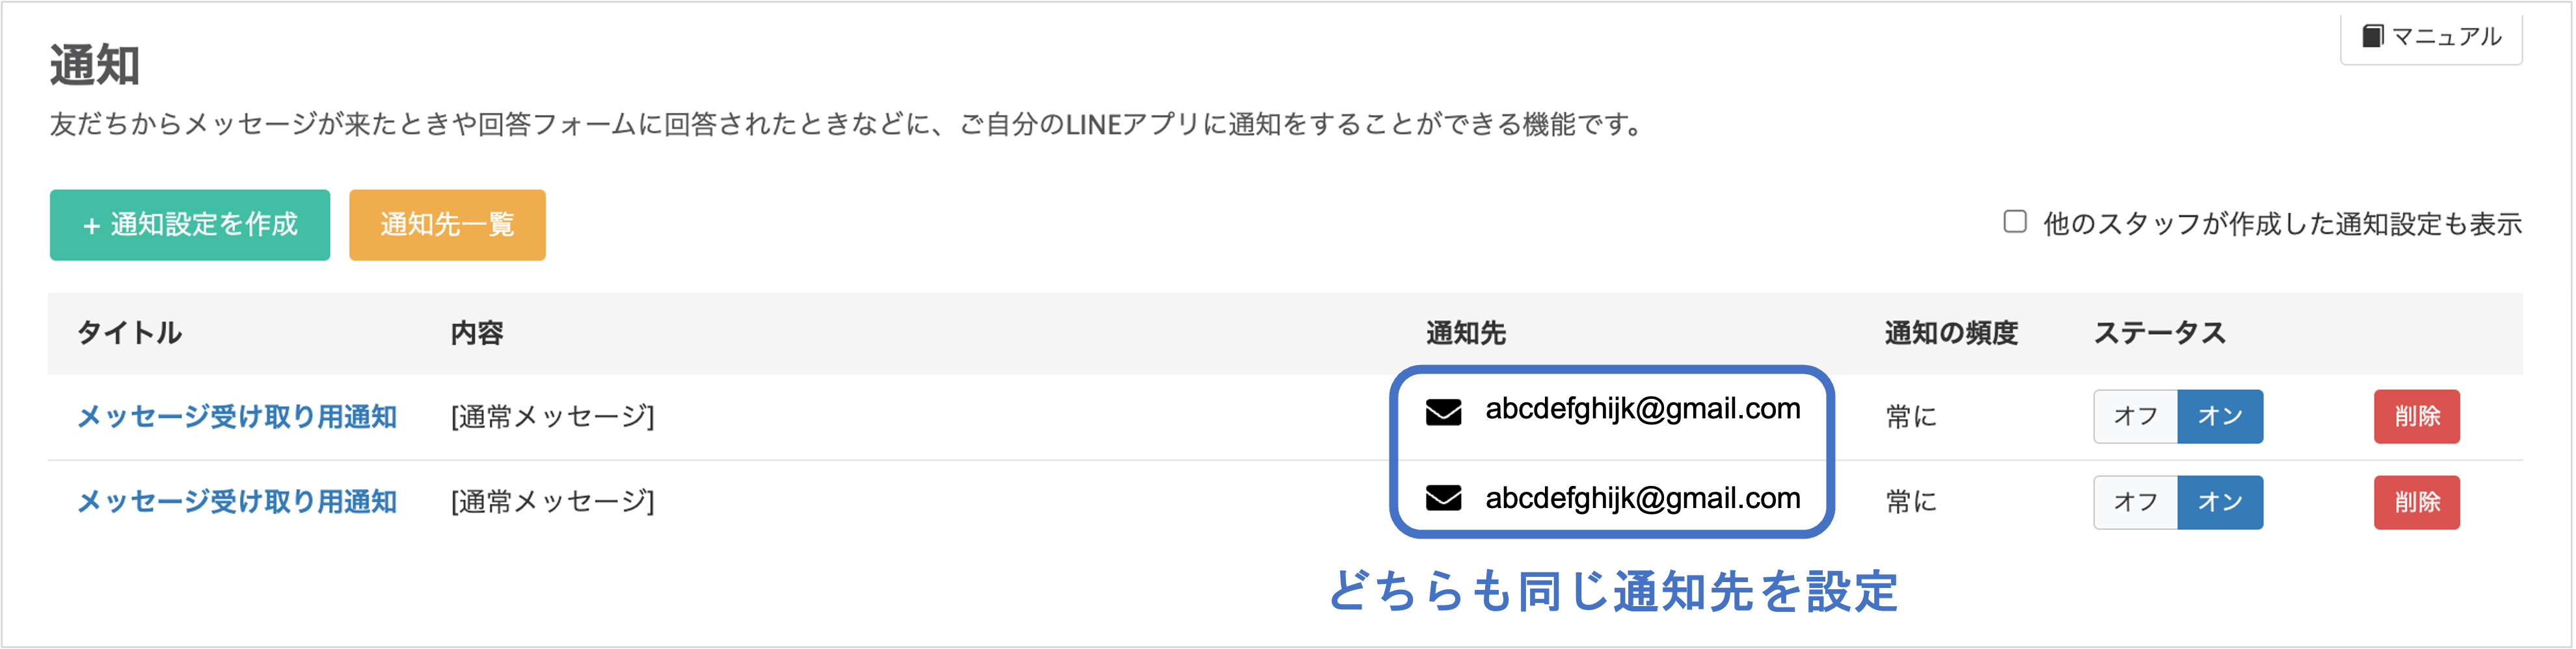Click the plus icon on 通知設定を作成 button

click(x=93, y=225)
